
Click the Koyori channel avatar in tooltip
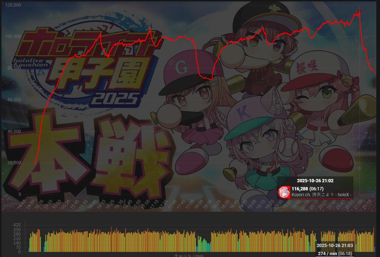click(284, 192)
